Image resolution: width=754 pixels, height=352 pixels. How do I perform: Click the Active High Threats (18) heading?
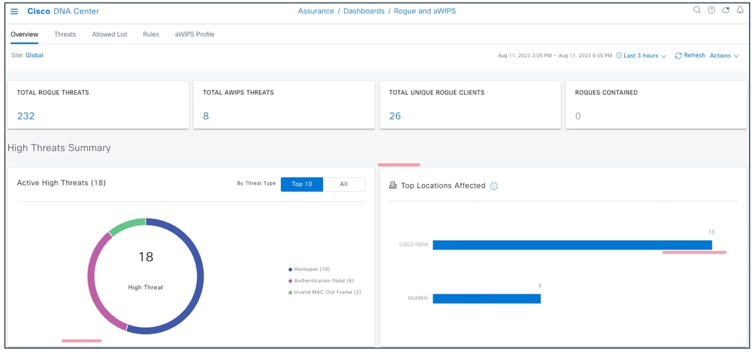61,183
